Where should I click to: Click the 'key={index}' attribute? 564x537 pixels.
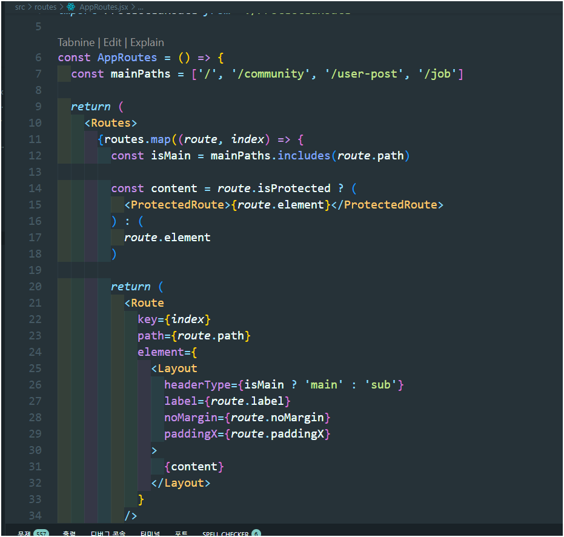click(174, 319)
